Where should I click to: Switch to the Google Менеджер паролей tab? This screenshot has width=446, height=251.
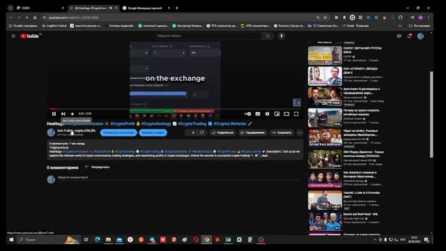pyautogui.click(x=146, y=8)
